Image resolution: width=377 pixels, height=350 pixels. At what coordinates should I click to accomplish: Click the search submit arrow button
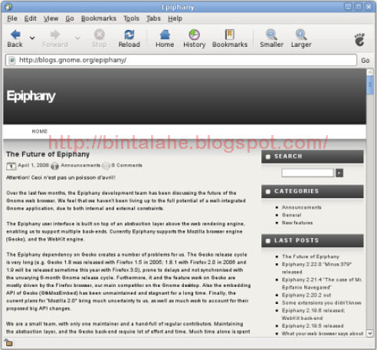click(339, 173)
